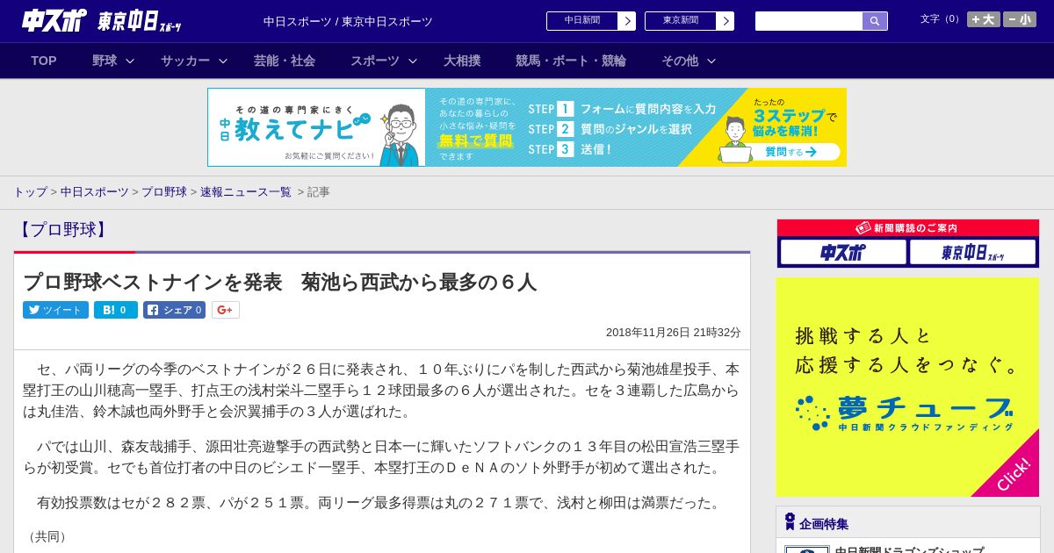
Task: Open the 中日新聞 link button
Action: coord(582,21)
